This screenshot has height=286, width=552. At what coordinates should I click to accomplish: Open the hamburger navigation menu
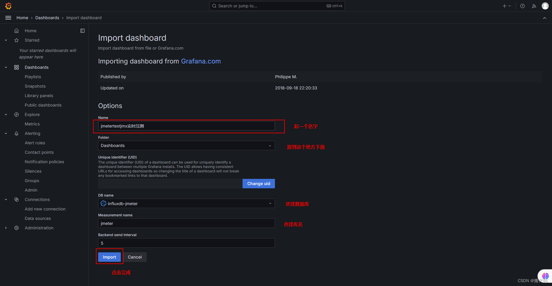point(8,18)
